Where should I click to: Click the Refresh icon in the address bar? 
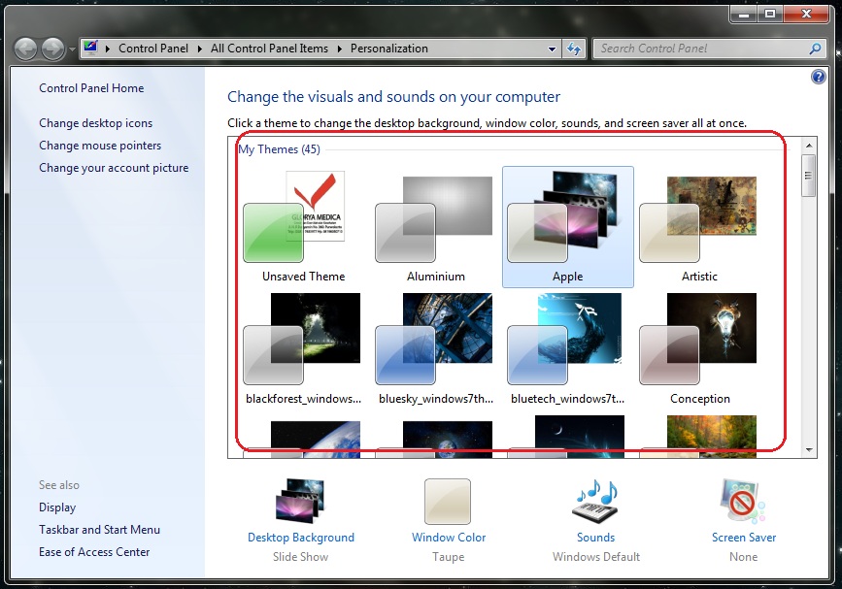point(573,48)
